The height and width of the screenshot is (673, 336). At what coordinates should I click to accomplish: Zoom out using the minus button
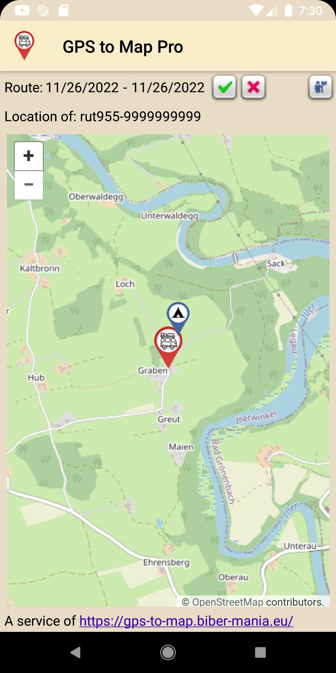29,185
